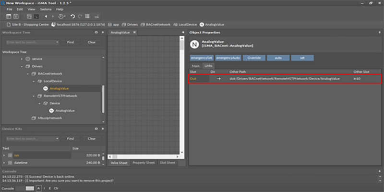The width and height of the screenshot is (384, 192).
Task: Click Site B - Shopping Centre breadcrumb
Action: [28, 24]
